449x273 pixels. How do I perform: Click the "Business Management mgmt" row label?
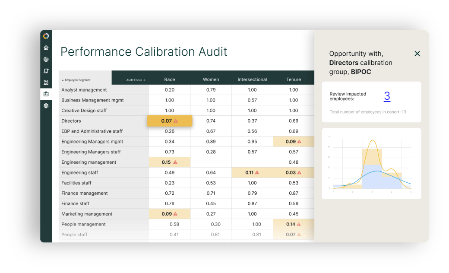pos(92,100)
